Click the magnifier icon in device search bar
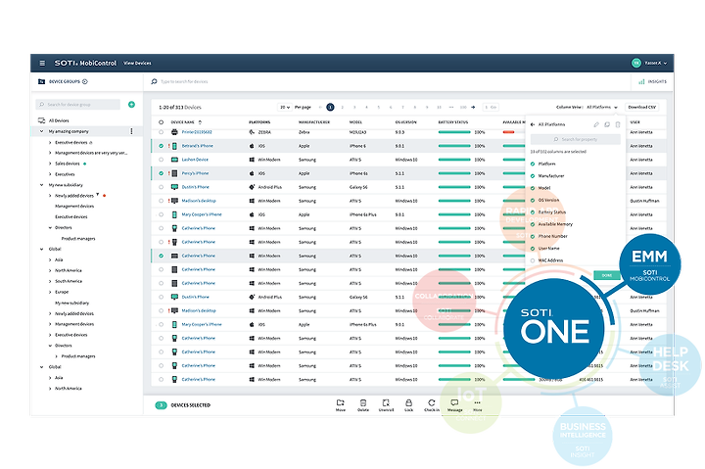 point(155,81)
